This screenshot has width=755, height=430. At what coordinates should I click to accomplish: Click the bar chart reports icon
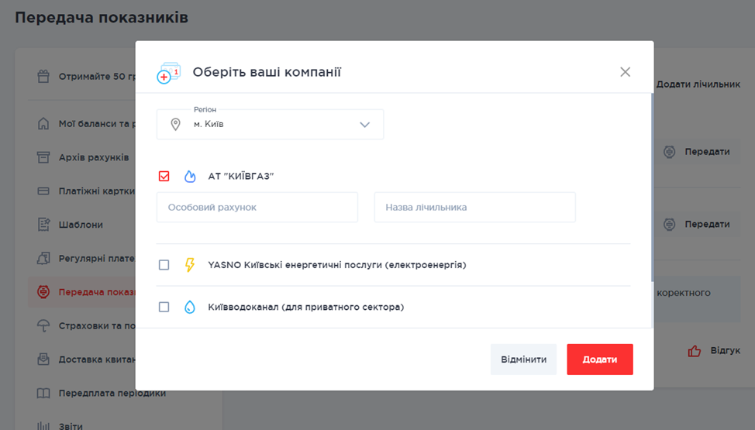[43, 425]
